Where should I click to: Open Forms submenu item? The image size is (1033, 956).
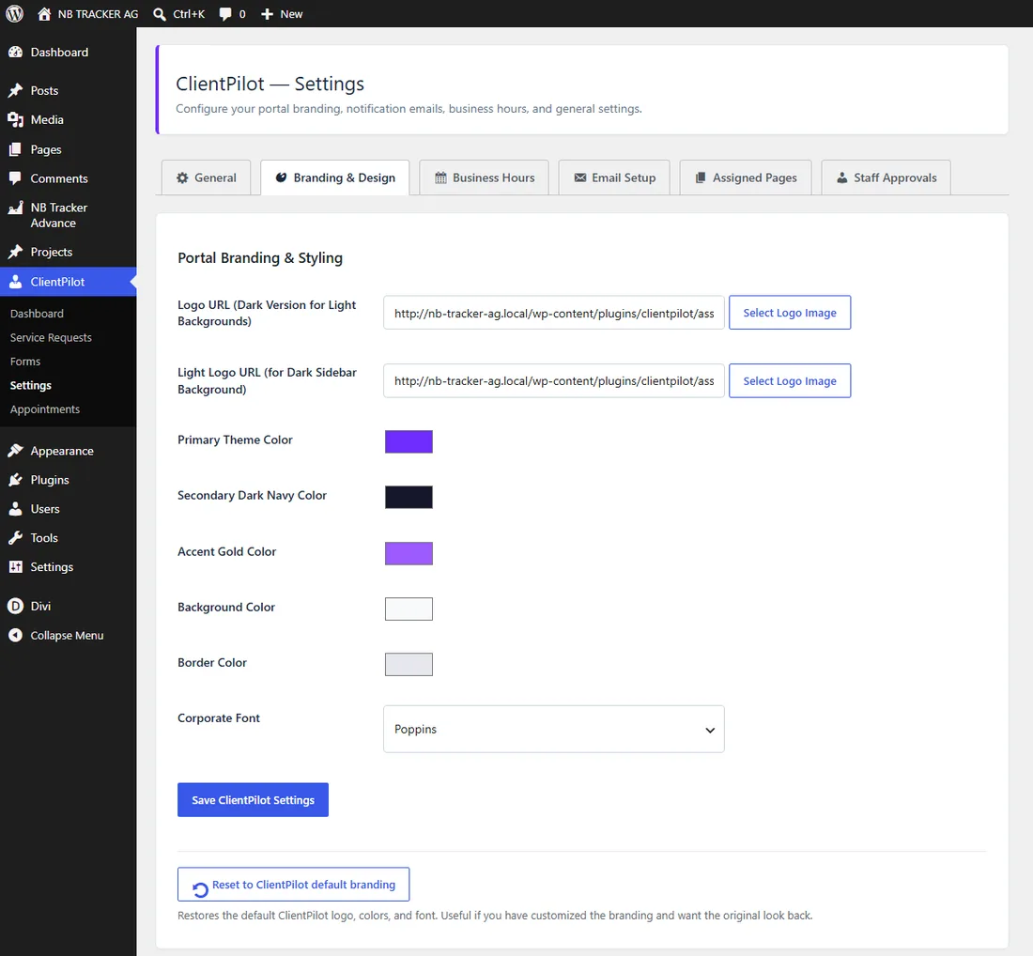point(25,361)
